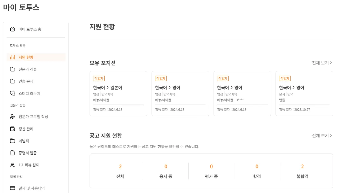Open the 한국어 > 일본어 position card
This screenshot has height=193, width=346.
pos(118,94)
